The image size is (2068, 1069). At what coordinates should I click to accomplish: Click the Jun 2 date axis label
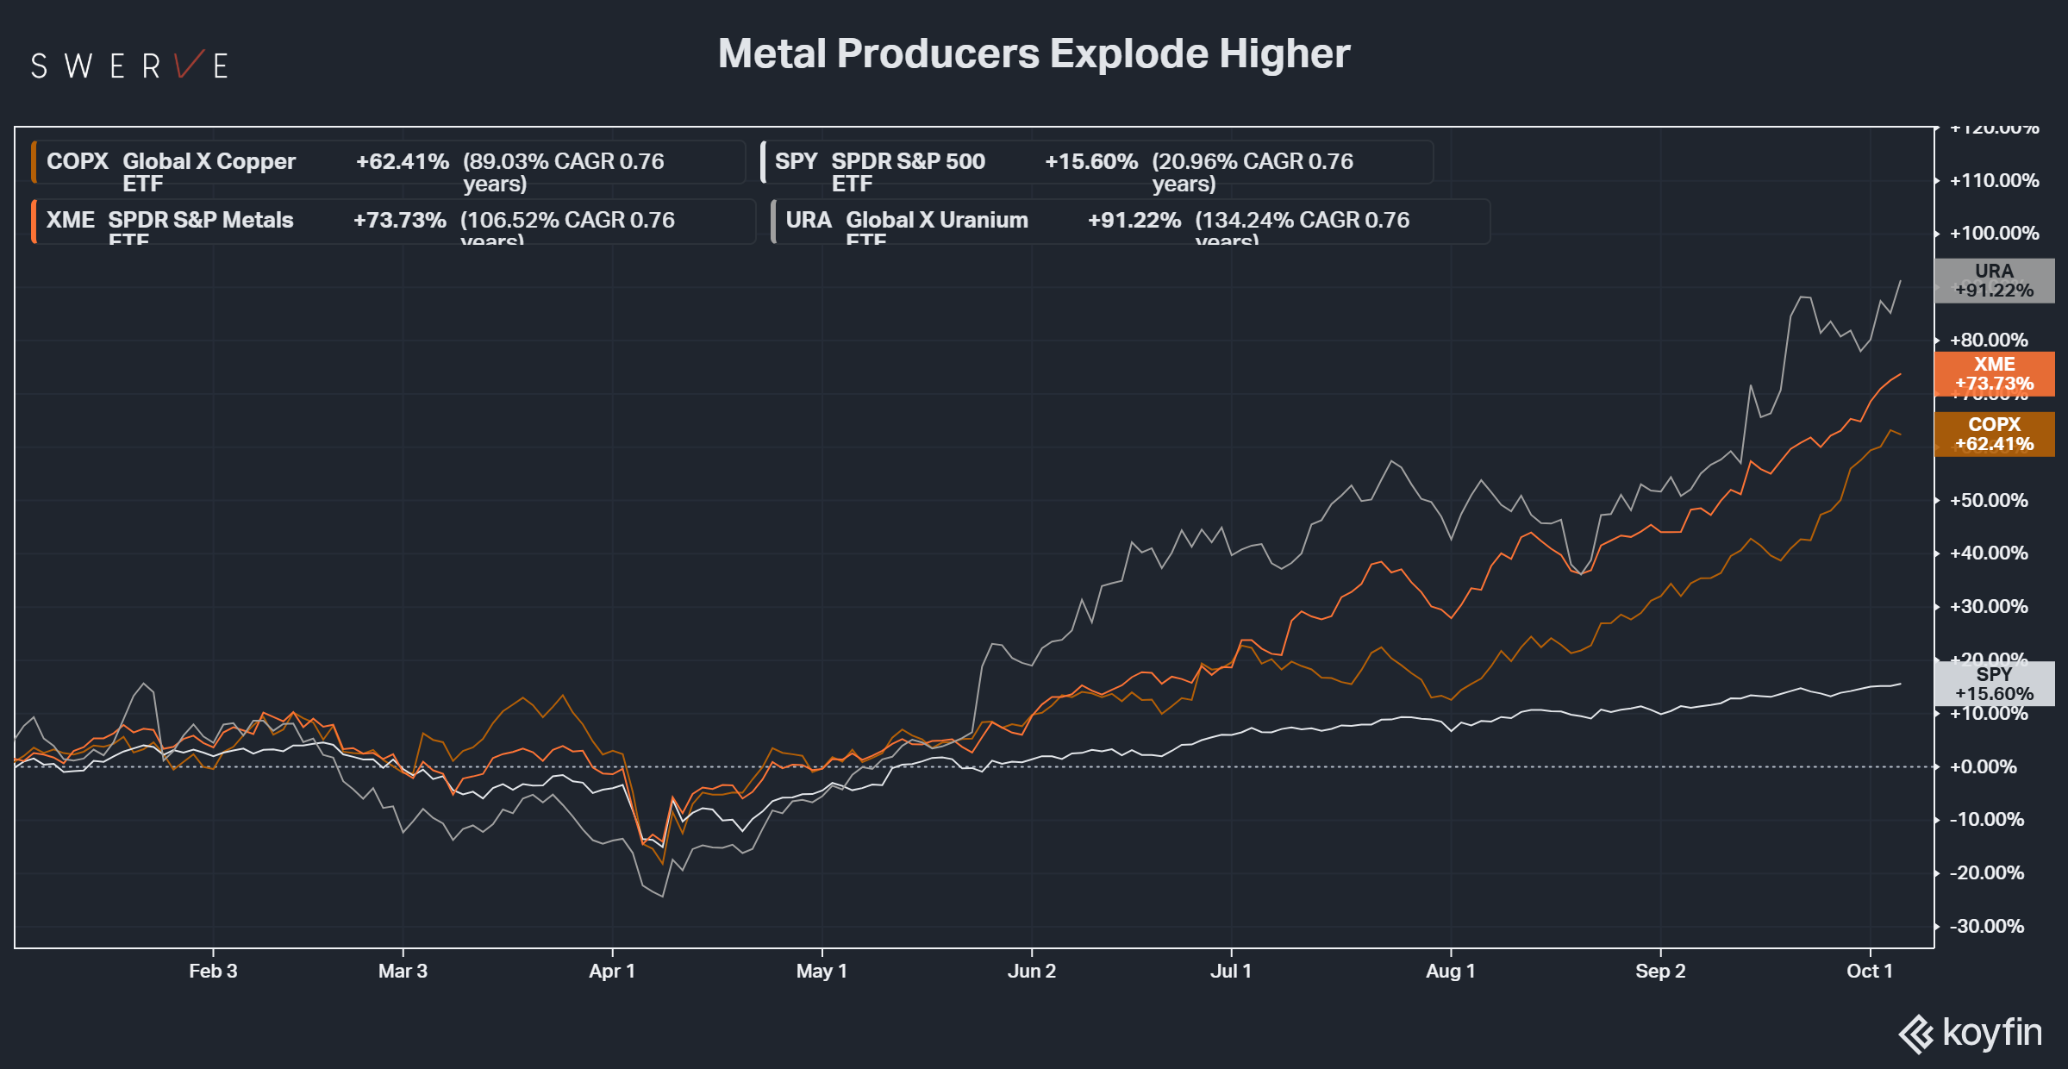[1031, 971]
